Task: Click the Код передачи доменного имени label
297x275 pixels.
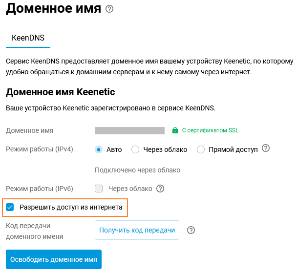Action: (x=34, y=231)
